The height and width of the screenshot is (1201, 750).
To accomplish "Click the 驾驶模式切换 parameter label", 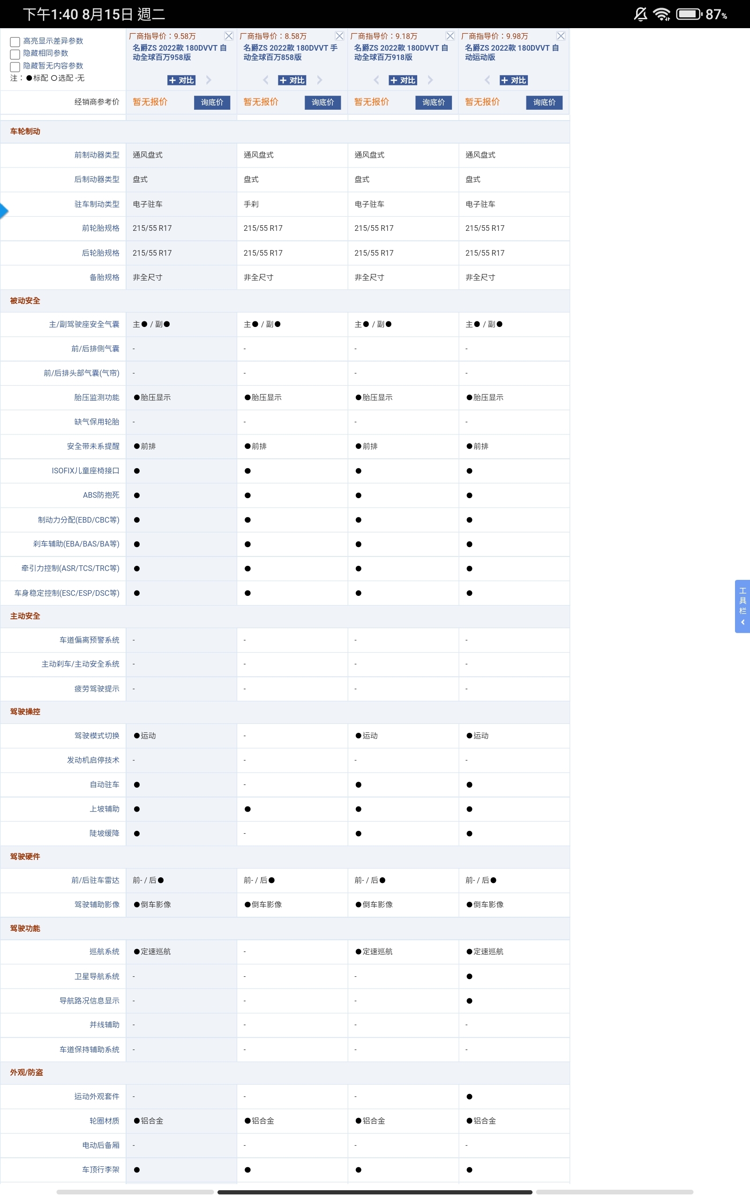I will [x=97, y=736].
